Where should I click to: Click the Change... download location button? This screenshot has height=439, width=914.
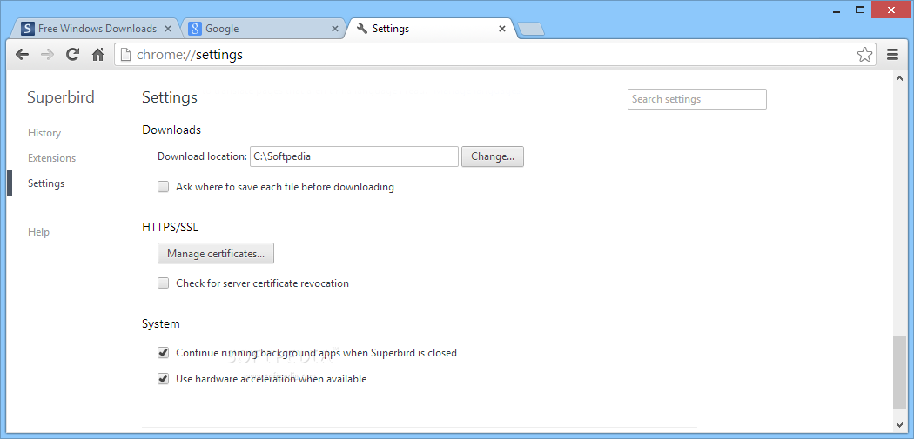[x=493, y=156]
